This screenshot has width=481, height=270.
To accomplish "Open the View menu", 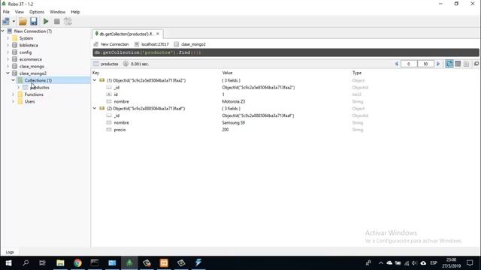I will [20, 12].
